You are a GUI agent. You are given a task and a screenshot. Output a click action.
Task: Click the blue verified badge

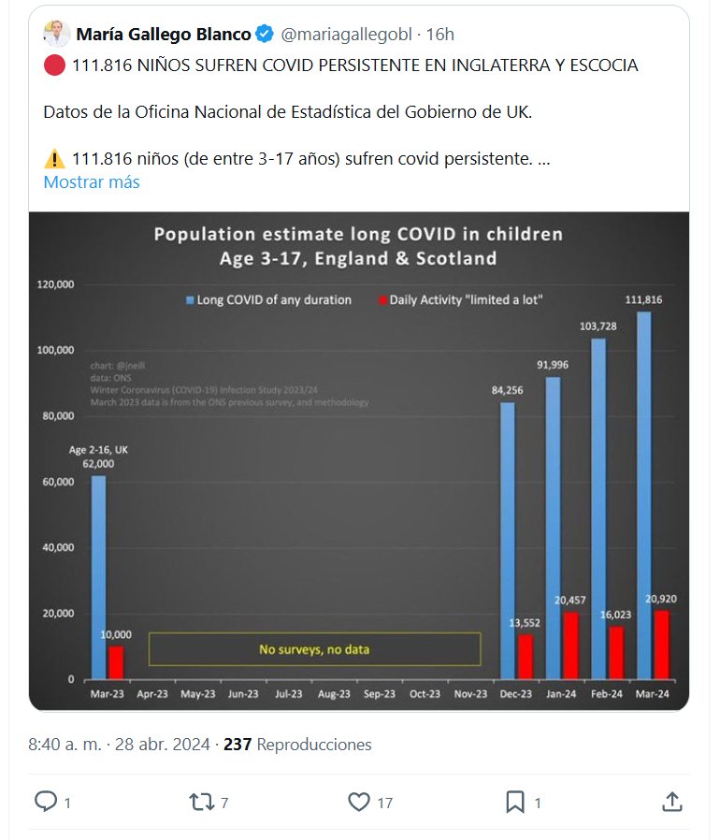[265, 35]
